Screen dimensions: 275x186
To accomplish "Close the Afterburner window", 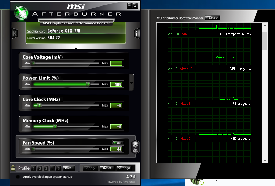I will (135, 5).
